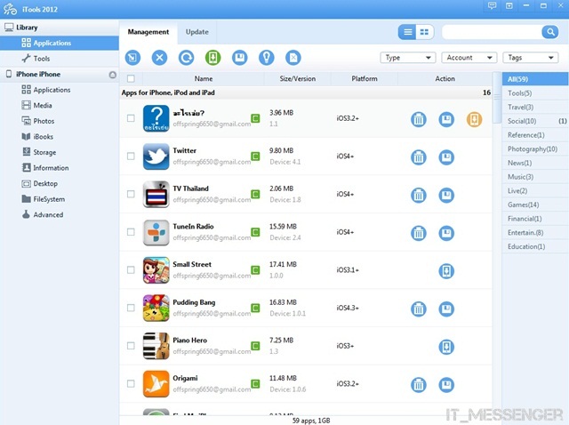Image resolution: width=569 pixels, height=425 pixels.
Task: Filter by Social(10) category
Action: (535, 121)
